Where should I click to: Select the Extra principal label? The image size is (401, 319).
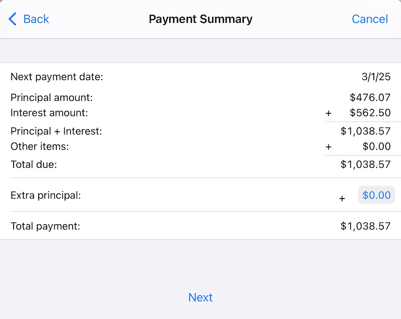pos(46,195)
